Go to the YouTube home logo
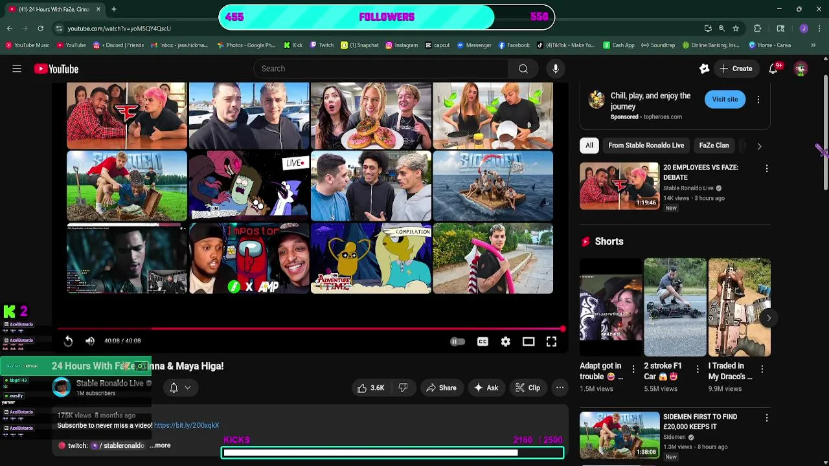The image size is (829, 466). (x=56, y=69)
